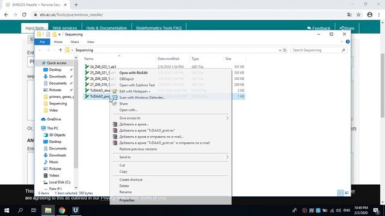Open the File tab in Explorer ribbon
The image size is (385, 216).
[42, 42]
